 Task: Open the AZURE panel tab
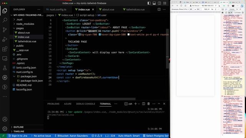coord(68,104)
